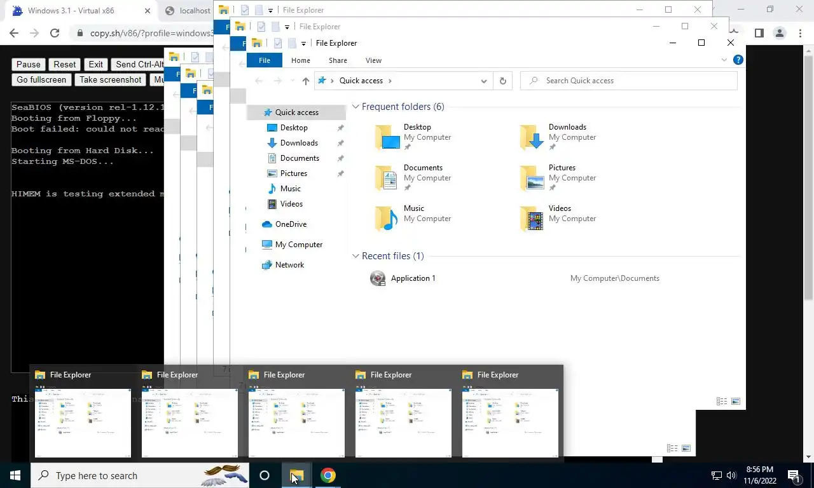
Task: Collapse the Frequent folders group
Action: (356, 107)
